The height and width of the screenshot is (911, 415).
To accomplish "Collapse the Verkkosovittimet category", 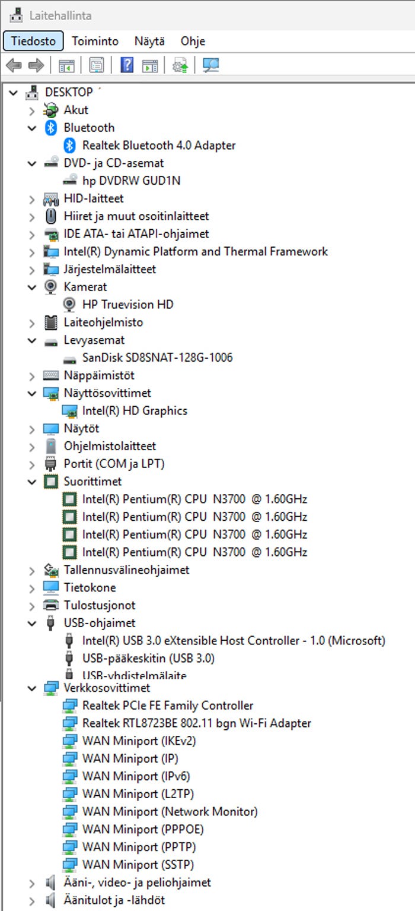I will click(32, 688).
